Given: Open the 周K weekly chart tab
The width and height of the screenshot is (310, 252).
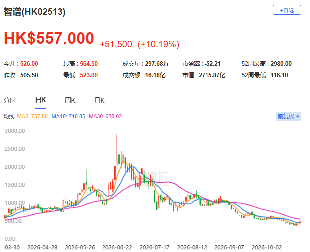Looking at the screenshot, I should 70,100.
